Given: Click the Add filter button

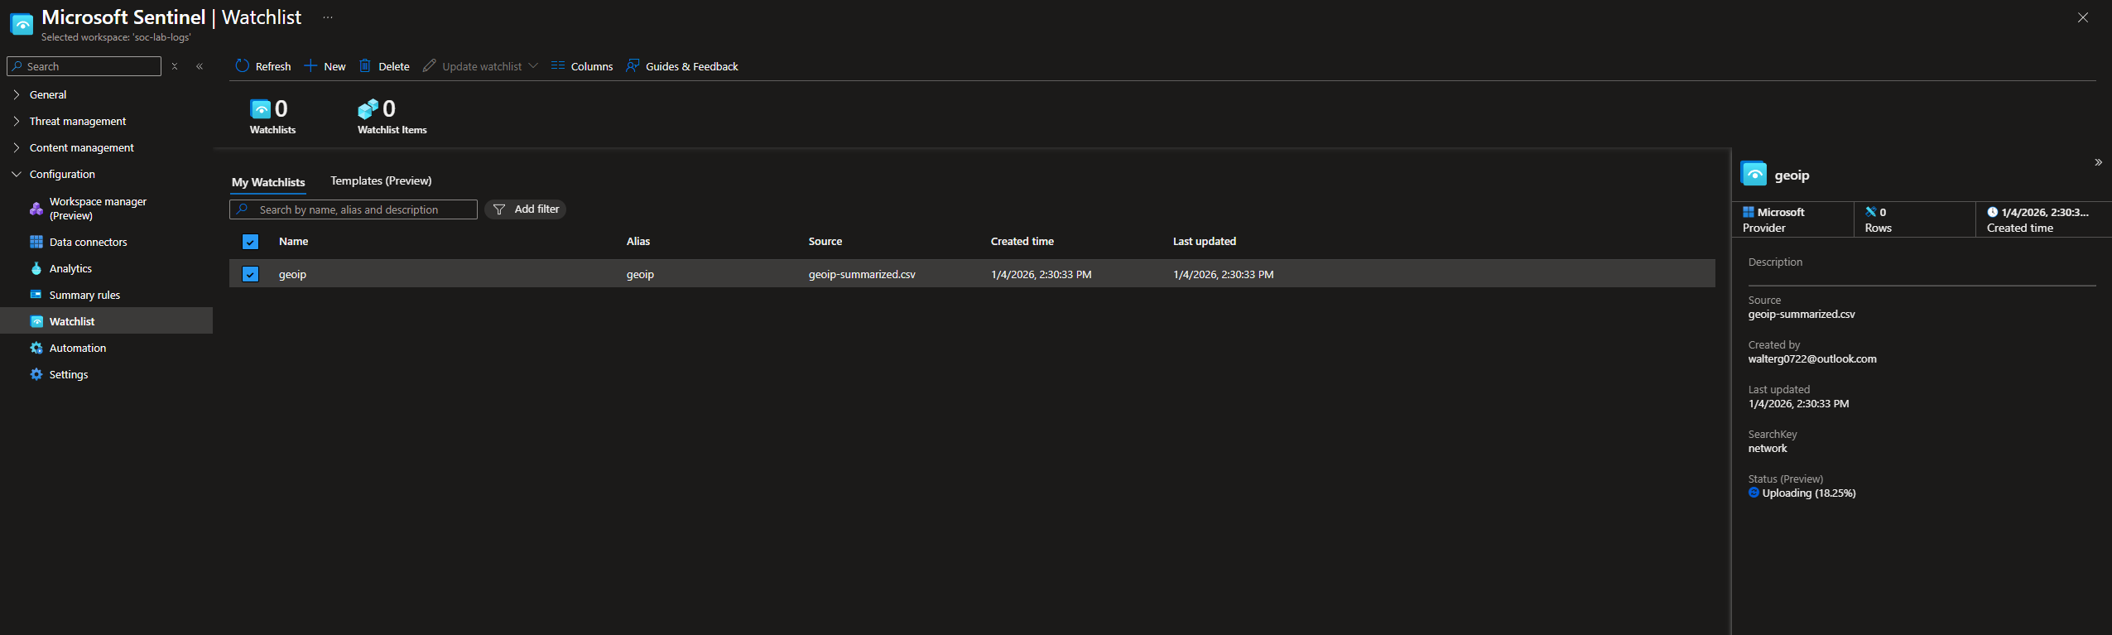Looking at the screenshot, I should pos(526,209).
